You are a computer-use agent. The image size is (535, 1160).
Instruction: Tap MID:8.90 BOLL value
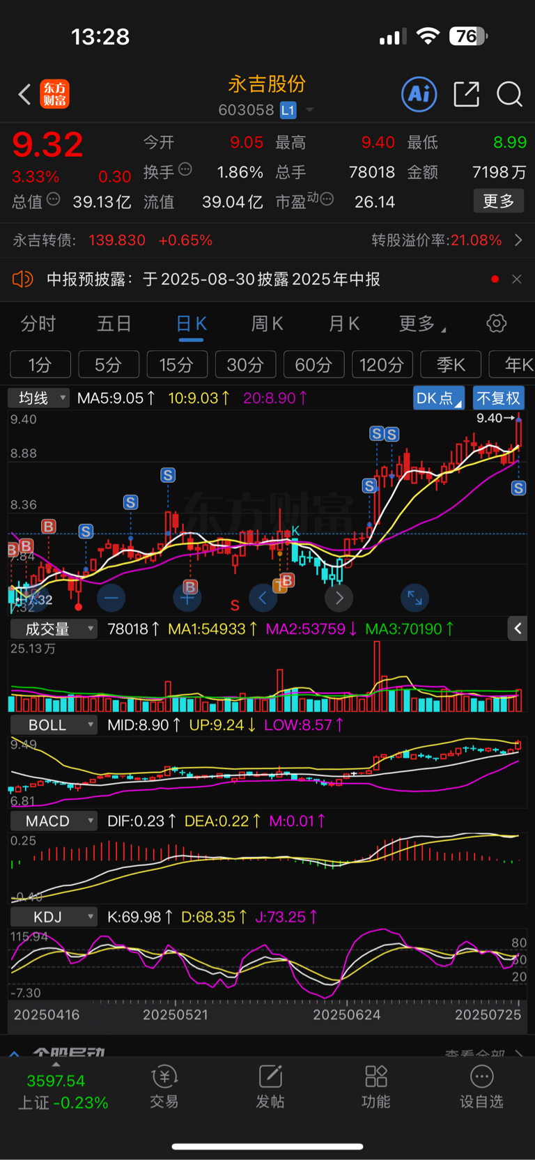coord(144,725)
